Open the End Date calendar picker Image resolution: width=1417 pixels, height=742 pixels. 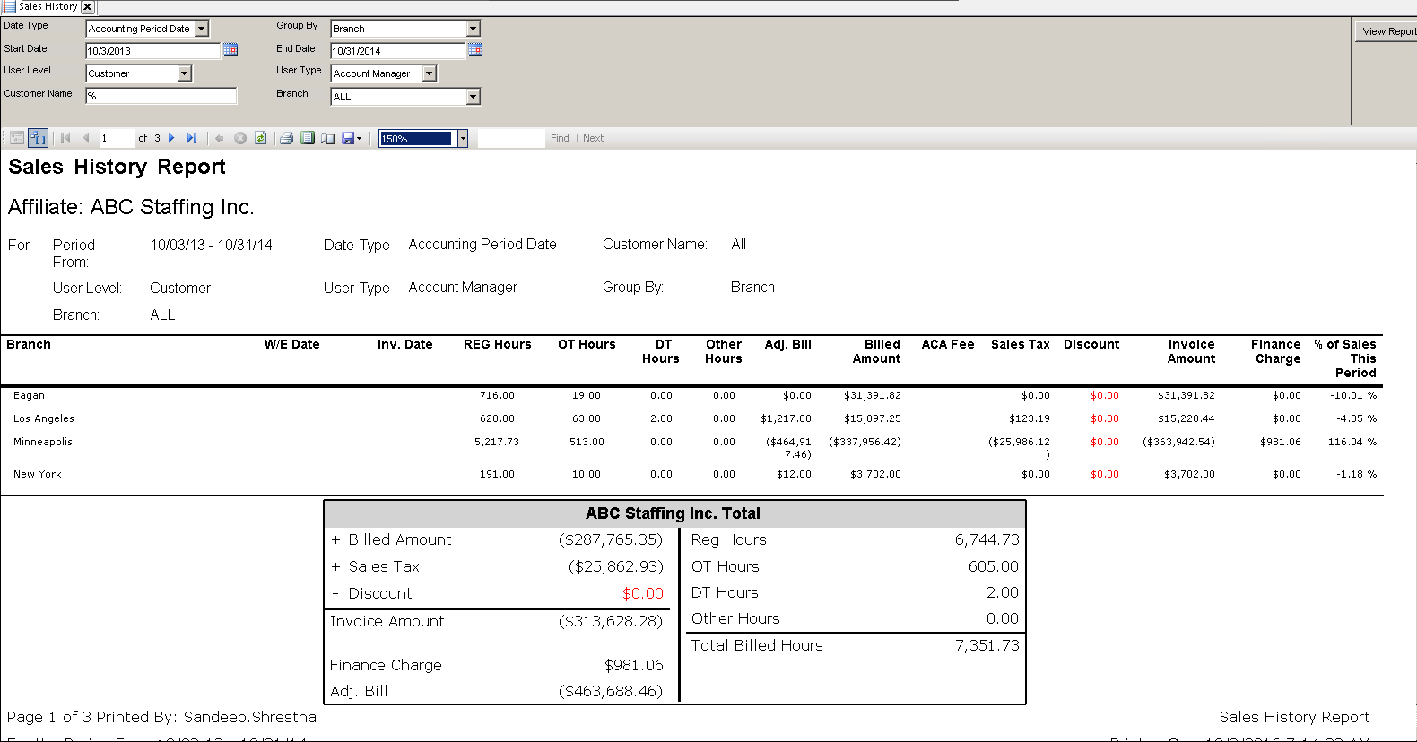pyautogui.click(x=475, y=49)
